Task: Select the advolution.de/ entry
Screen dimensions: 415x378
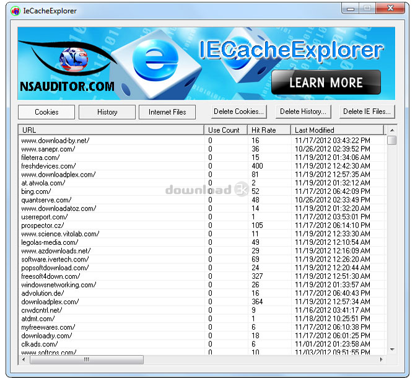Action: pyautogui.click(x=203, y=293)
